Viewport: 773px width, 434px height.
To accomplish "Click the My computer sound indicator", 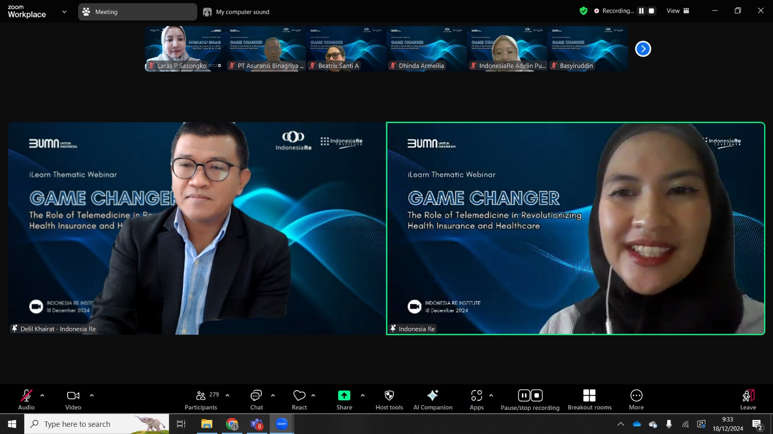I will click(x=236, y=12).
